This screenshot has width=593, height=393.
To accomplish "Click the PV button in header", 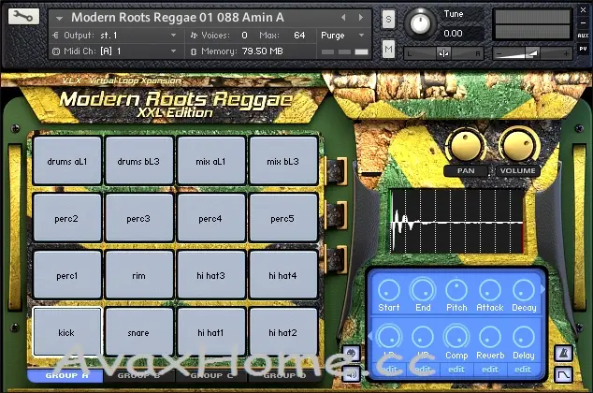I will click(583, 49).
